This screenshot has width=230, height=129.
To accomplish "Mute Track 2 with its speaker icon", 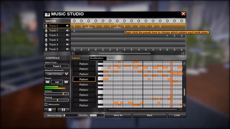I will tap(68, 35).
